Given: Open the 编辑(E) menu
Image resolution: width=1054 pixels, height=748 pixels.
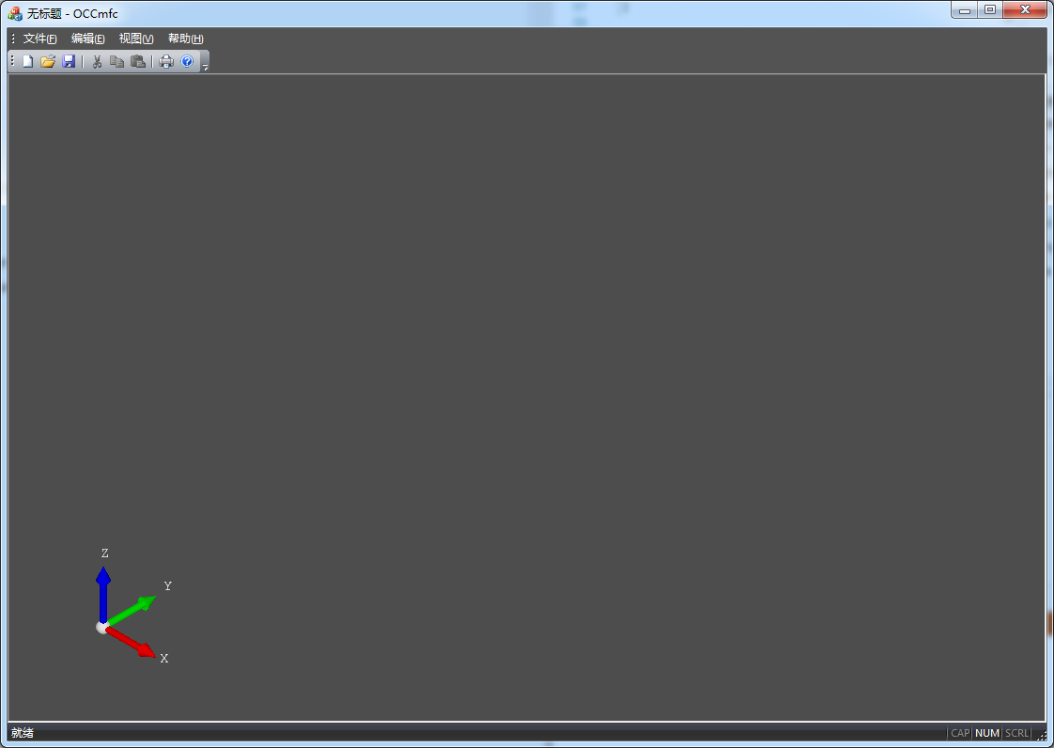Looking at the screenshot, I should [88, 39].
